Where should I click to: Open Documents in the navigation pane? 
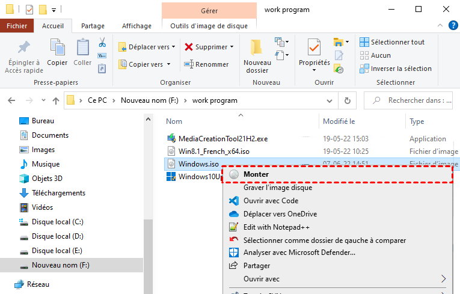[50, 135]
